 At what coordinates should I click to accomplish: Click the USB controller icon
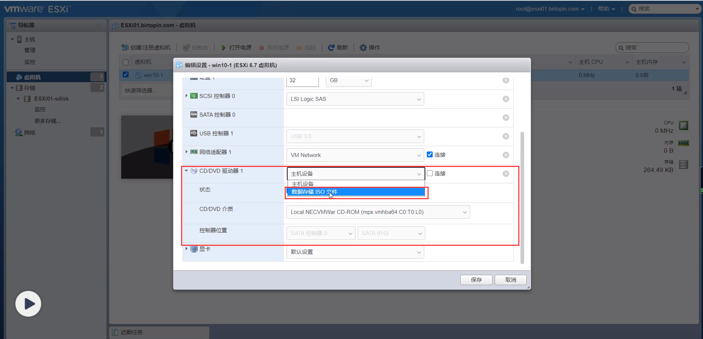pyautogui.click(x=194, y=133)
